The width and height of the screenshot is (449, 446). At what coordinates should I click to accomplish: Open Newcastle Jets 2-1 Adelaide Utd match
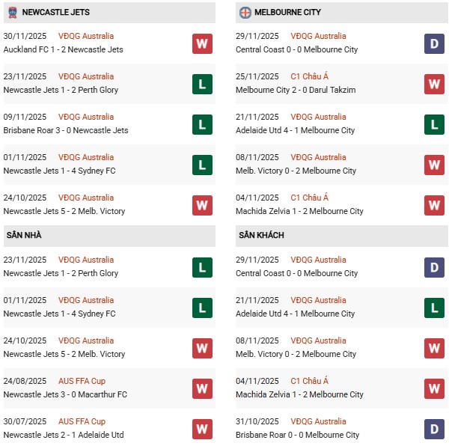click(64, 435)
